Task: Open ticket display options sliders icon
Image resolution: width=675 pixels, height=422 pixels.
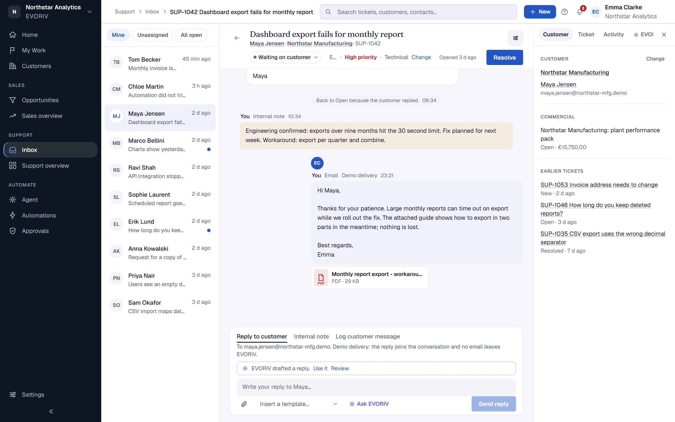Action: point(515,38)
